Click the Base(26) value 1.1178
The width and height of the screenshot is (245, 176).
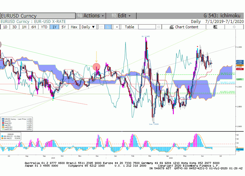point(29,123)
